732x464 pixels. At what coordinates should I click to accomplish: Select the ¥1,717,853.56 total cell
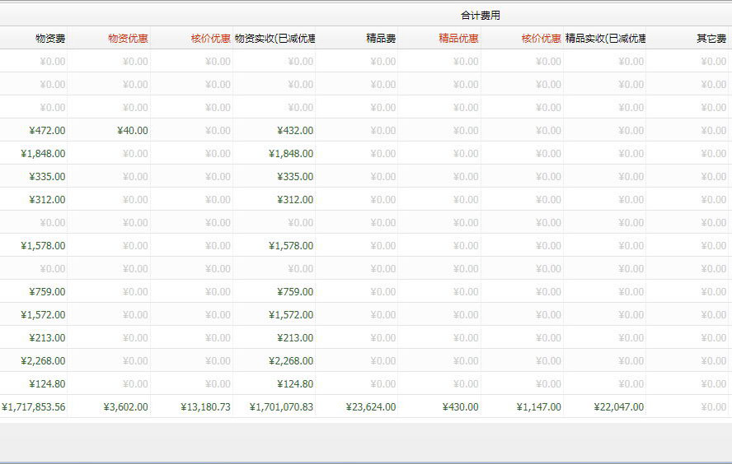click(34, 407)
